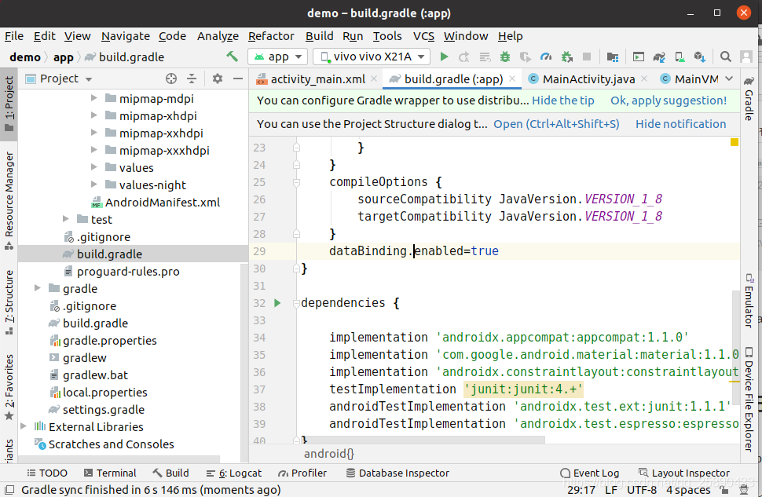762x497 pixels.
Task: Toggle the Emulator side panel
Action: pos(749,300)
